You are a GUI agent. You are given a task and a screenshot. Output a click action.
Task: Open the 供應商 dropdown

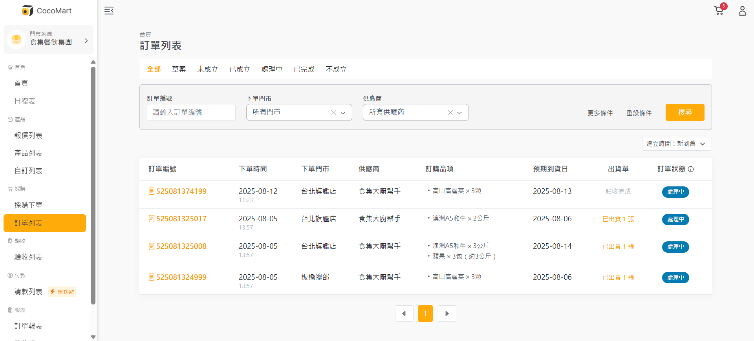pyautogui.click(x=416, y=112)
